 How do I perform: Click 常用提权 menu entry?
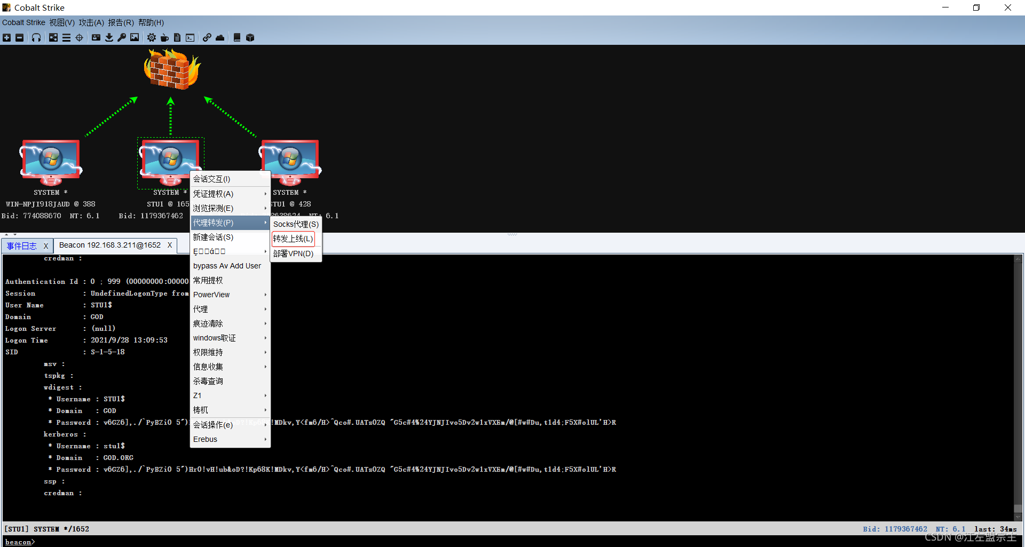230,280
